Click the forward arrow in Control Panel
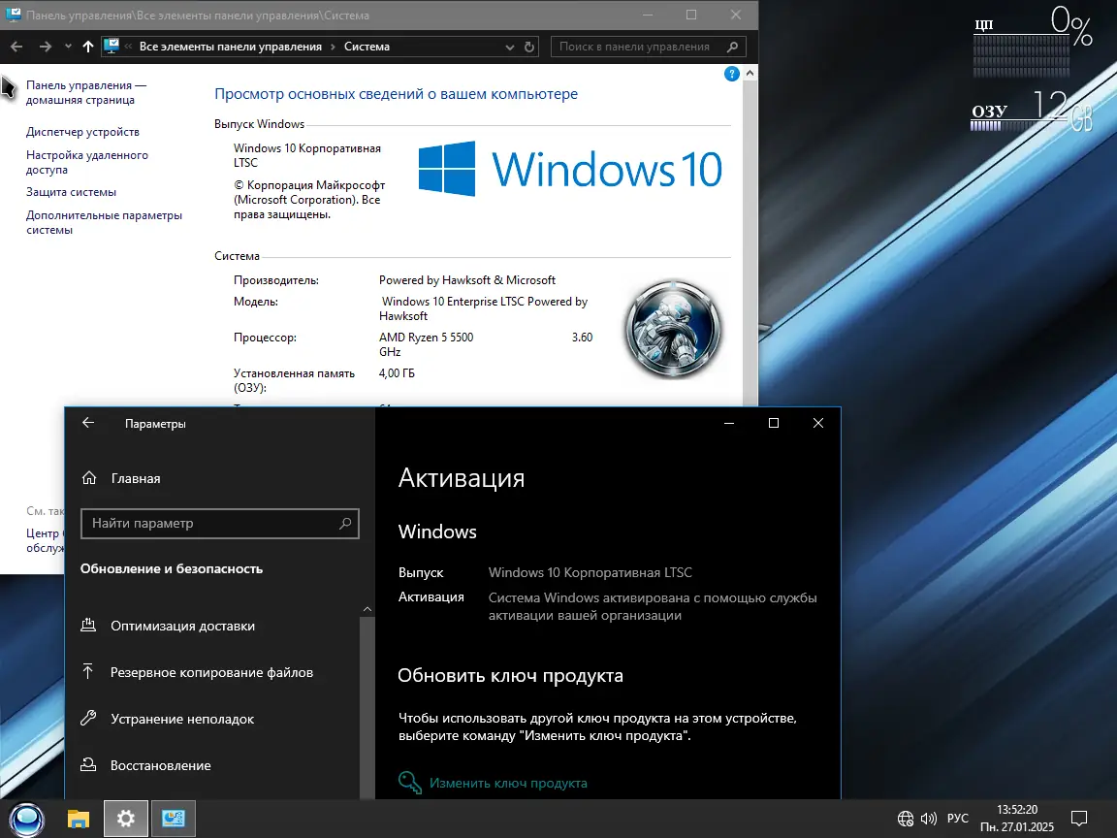The height and width of the screenshot is (838, 1117). click(46, 47)
